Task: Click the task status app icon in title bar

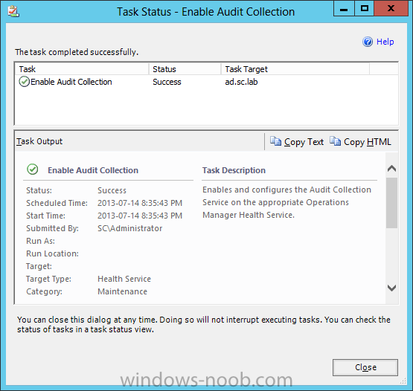Action: (x=13, y=12)
